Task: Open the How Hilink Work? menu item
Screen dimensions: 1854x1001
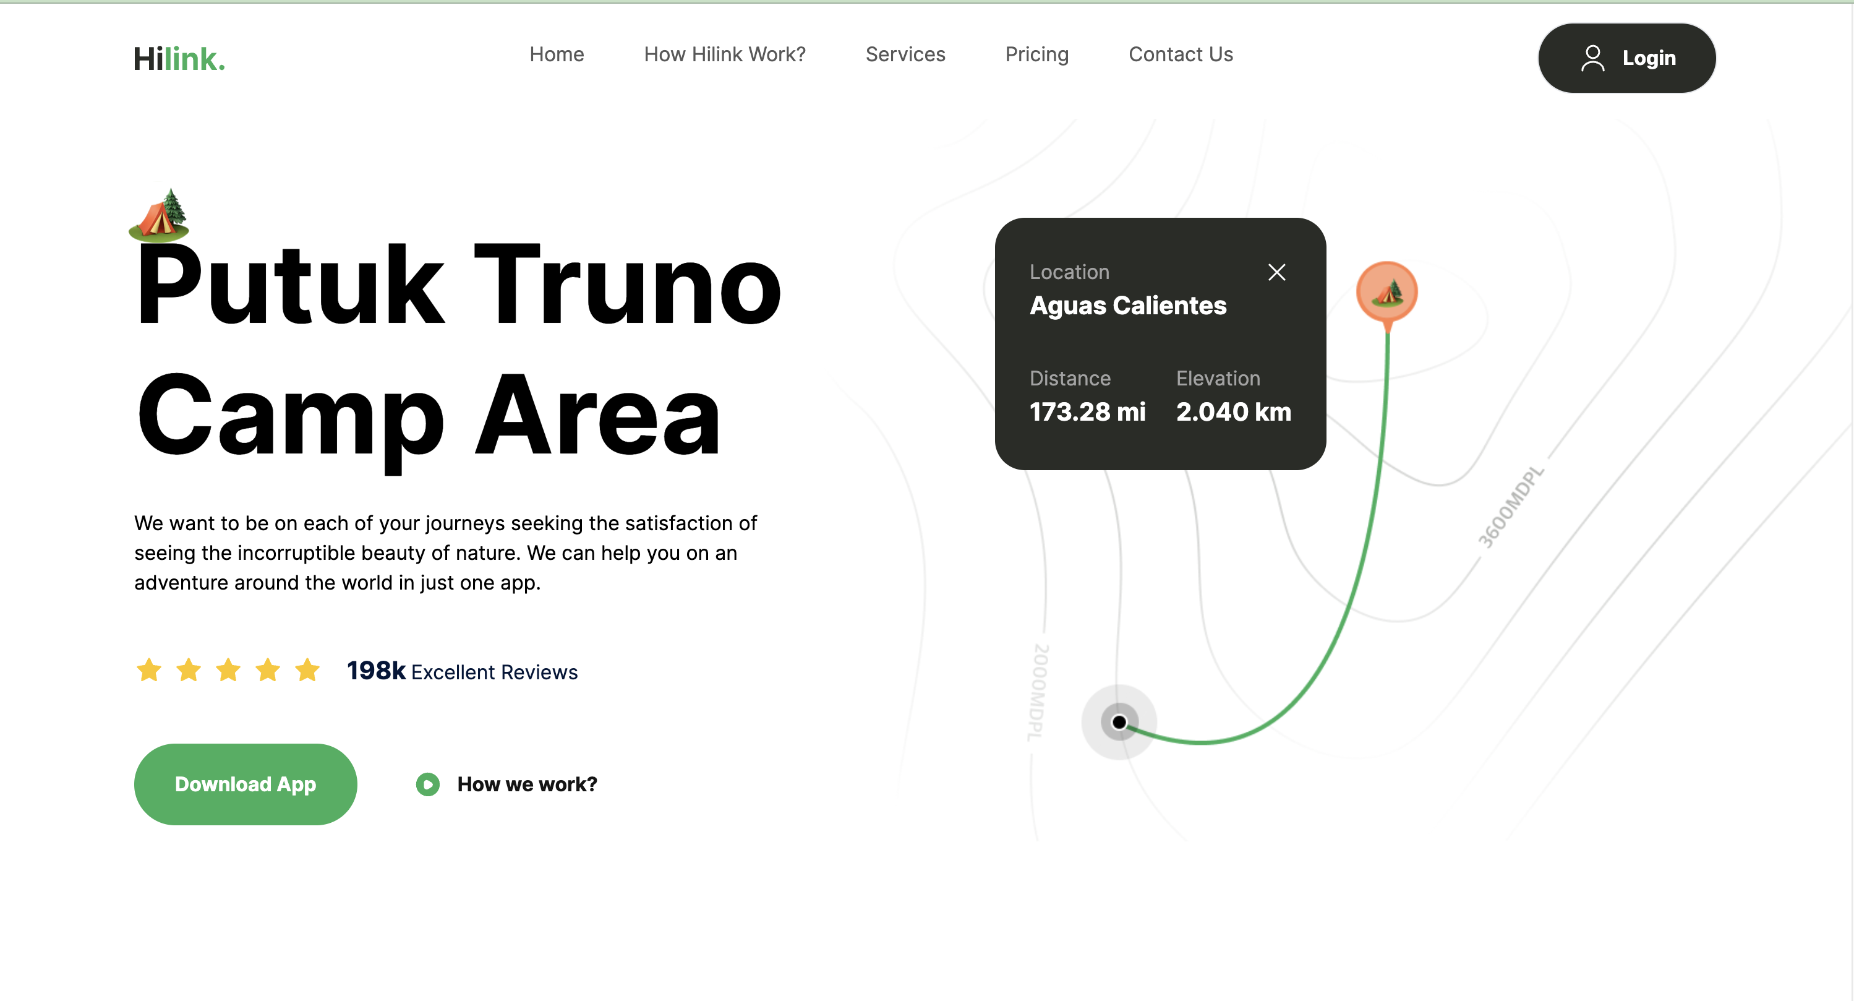Action: (723, 53)
